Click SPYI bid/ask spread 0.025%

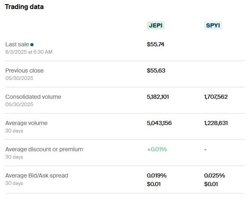click(214, 175)
